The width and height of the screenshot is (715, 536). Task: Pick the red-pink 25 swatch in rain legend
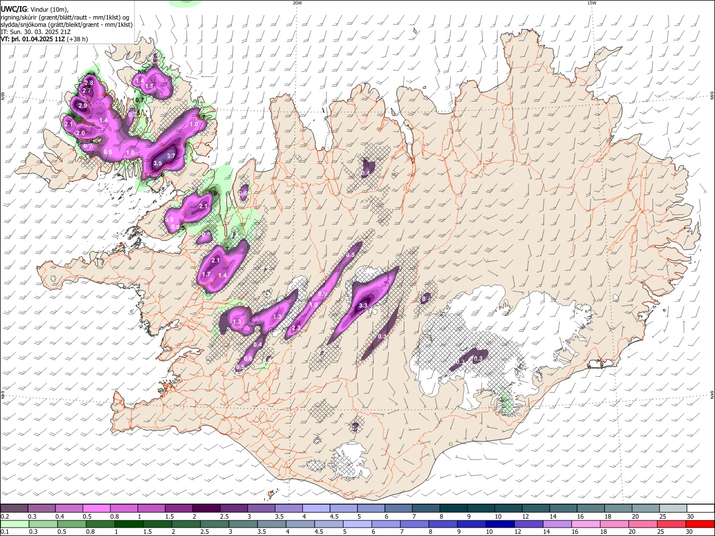click(x=672, y=524)
